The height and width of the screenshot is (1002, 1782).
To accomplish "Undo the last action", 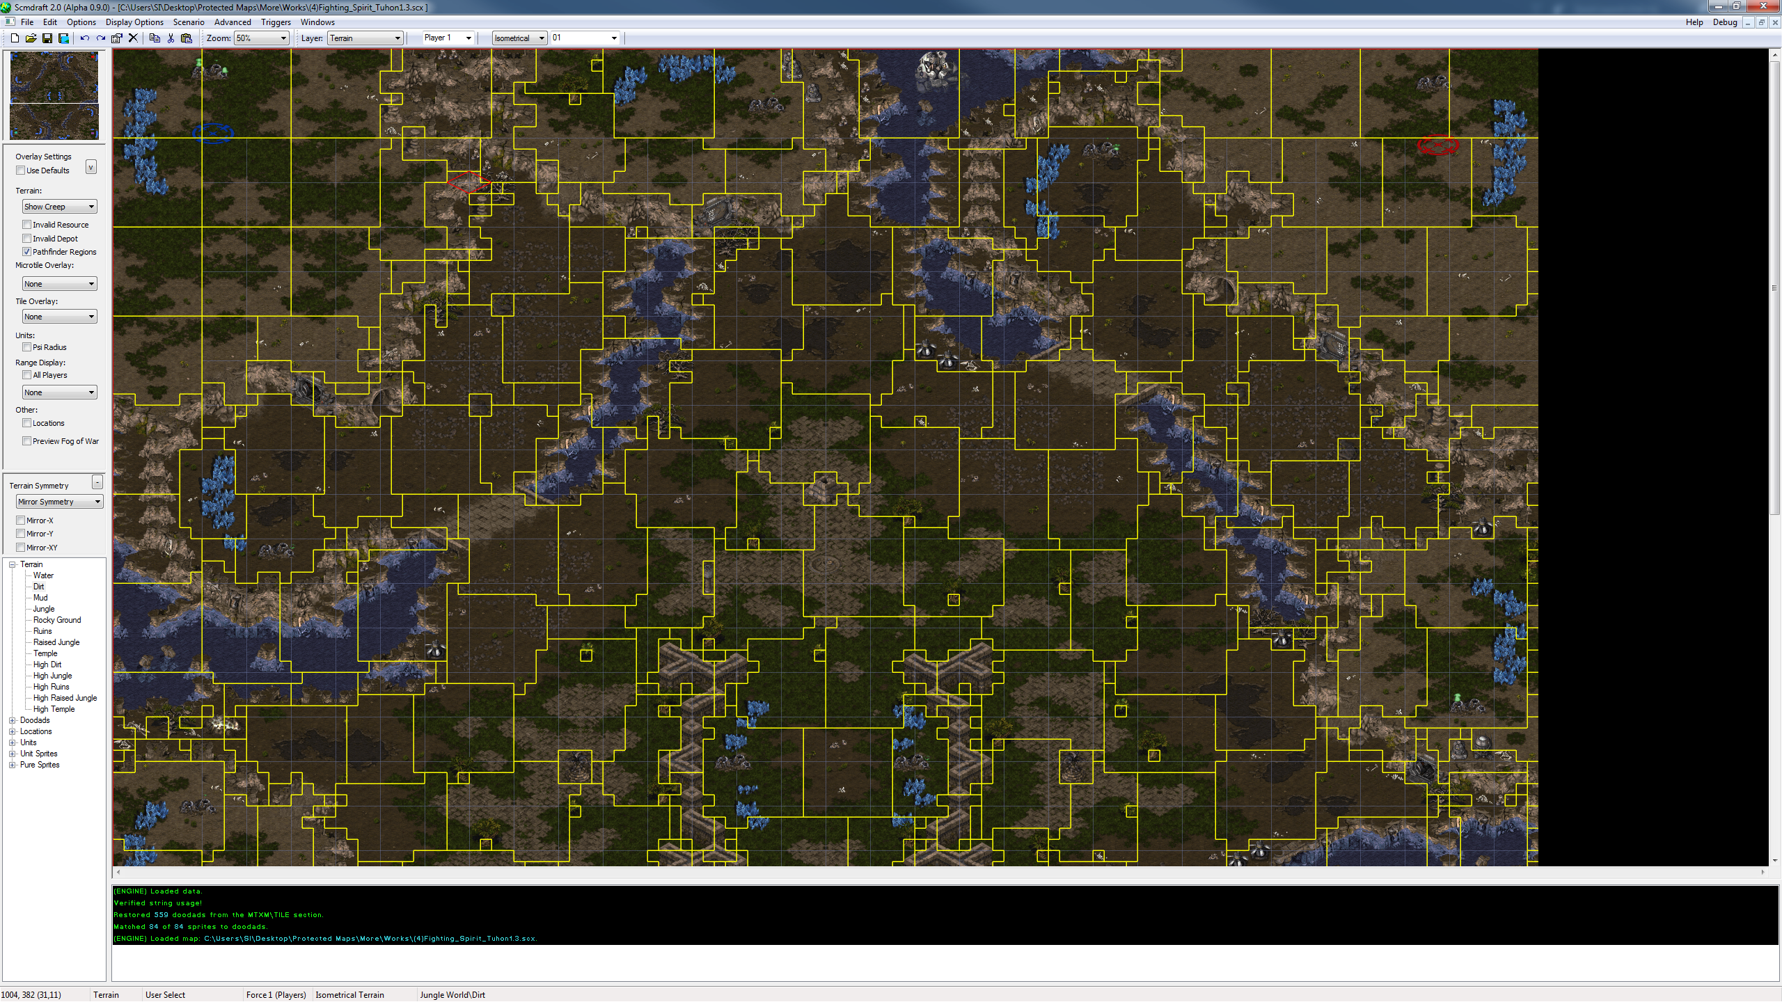I will (x=84, y=38).
